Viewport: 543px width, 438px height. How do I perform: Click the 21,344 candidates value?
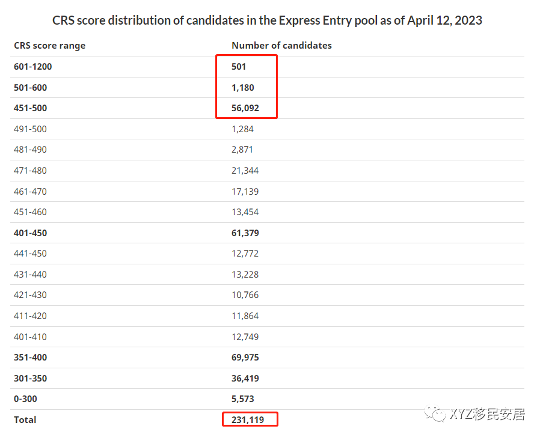245,171
